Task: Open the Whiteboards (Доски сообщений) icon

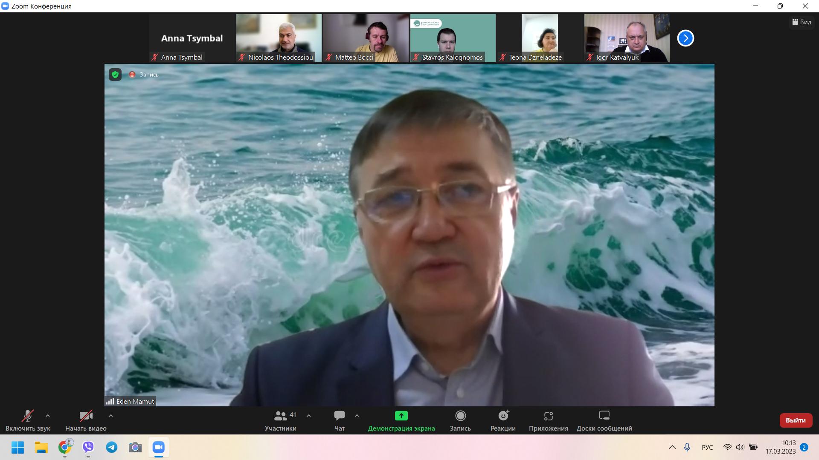Action: coord(604,416)
